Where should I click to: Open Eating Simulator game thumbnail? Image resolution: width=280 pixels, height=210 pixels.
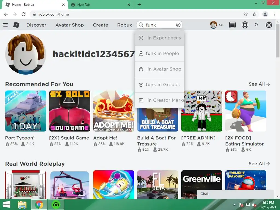click(x=246, y=111)
